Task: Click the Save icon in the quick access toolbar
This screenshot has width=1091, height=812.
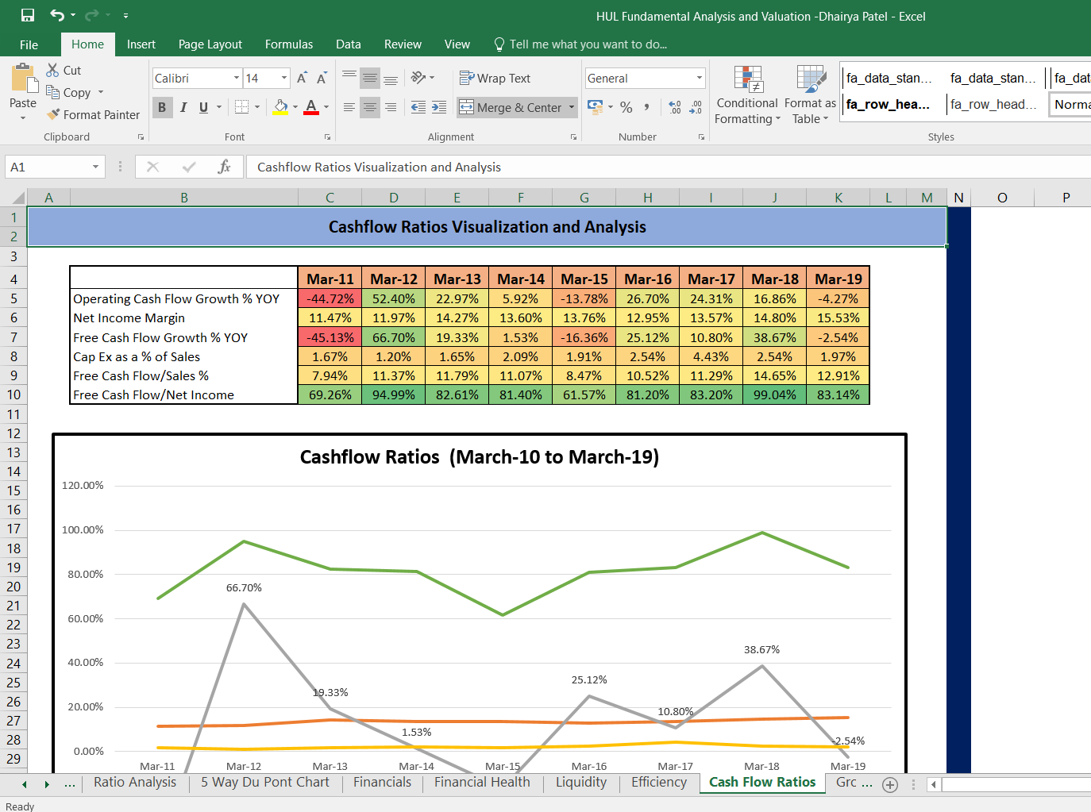Action: (x=28, y=15)
